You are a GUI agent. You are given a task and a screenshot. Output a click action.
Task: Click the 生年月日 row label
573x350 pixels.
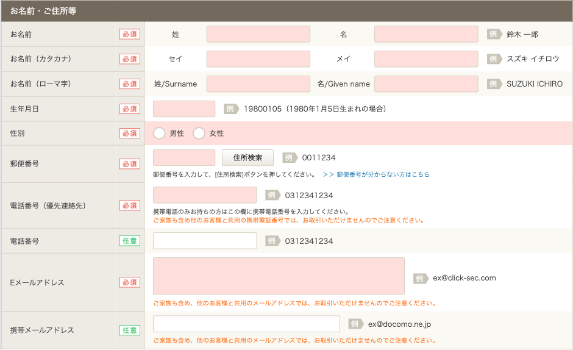tap(24, 109)
